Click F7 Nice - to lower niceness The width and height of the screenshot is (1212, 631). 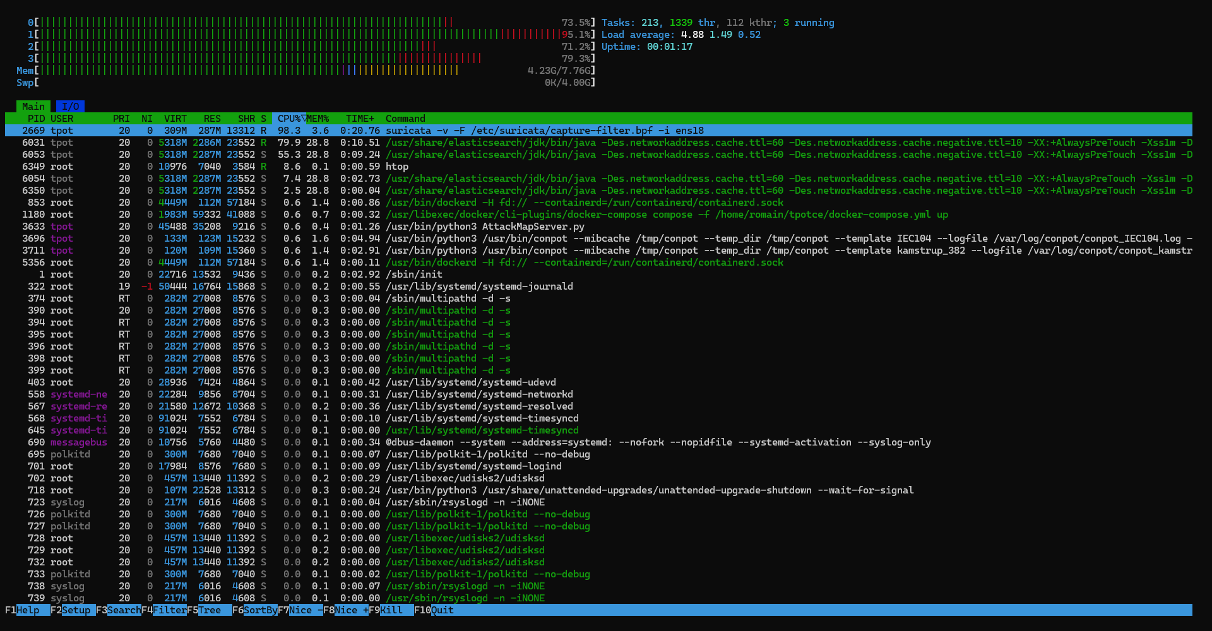306,610
